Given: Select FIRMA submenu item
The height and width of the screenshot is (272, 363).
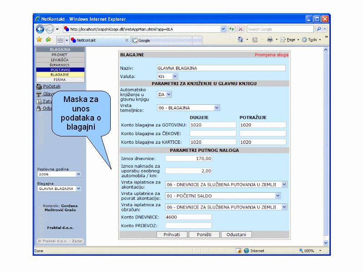Looking at the screenshot, I should (60, 80).
